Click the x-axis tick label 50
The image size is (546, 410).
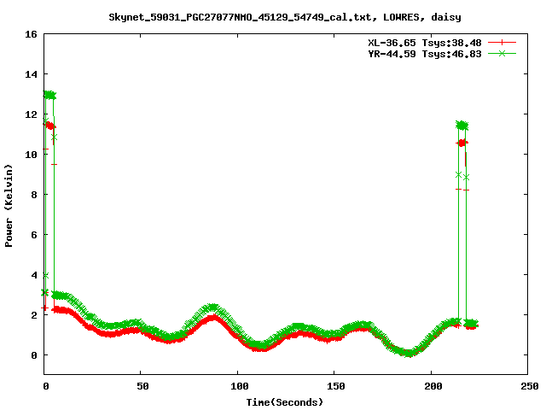(142, 386)
